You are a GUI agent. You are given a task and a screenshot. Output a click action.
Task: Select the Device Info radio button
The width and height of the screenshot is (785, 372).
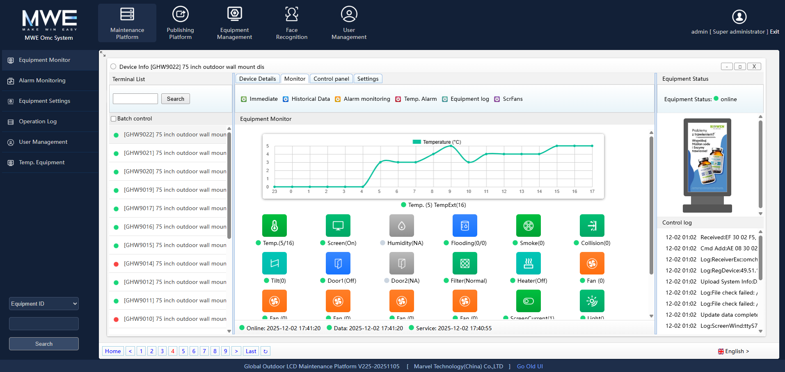click(x=114, y=66)
